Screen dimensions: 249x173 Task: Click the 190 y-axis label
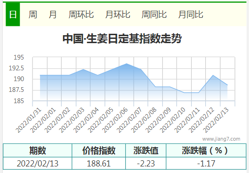pos(19,79)
